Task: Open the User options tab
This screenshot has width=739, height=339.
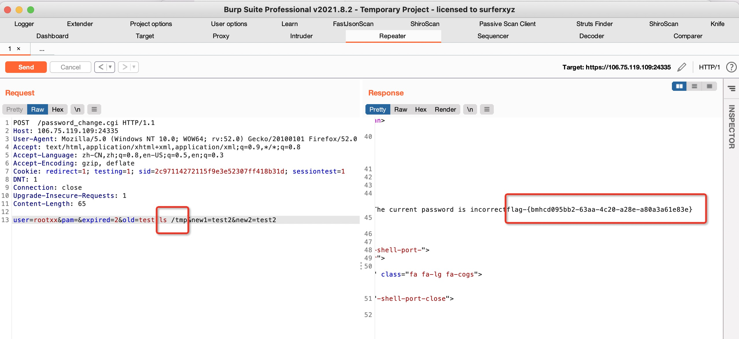Action: click(229, 24)
